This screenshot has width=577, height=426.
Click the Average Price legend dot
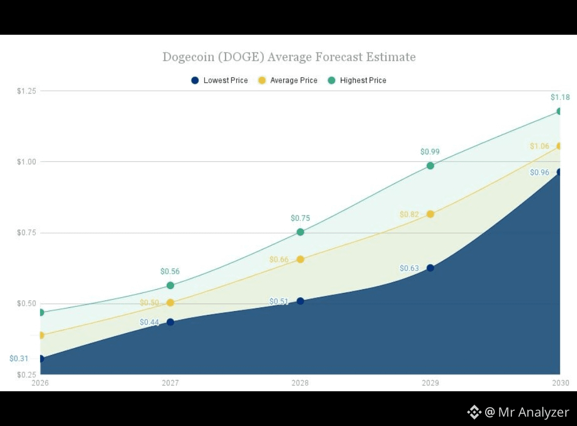coord(262,80)
